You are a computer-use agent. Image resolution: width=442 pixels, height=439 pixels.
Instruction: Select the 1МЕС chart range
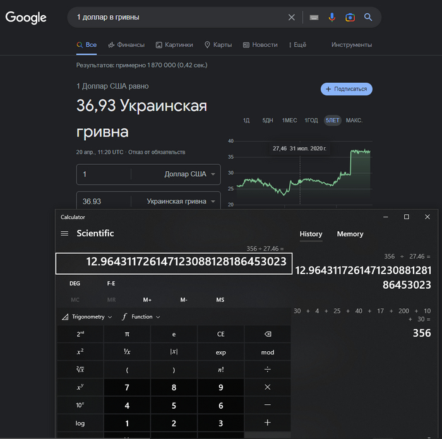point(289,121)
